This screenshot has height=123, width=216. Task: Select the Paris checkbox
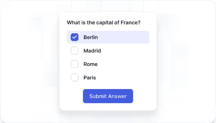coord(75,78)
